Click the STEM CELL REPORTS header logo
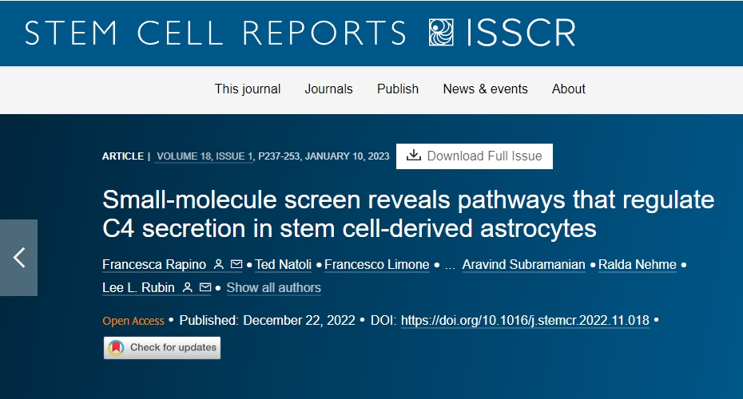This screenshot has width=743, height=399. (x=216, y=33)
